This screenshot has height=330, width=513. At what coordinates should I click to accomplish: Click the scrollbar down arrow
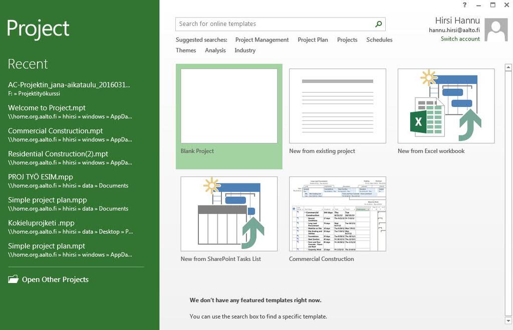(x=508, y=320)
